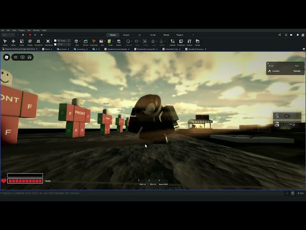Click the Geometric mode icon
The height and width of the screenshot is (230, 306).
click(x=48, y=41)
